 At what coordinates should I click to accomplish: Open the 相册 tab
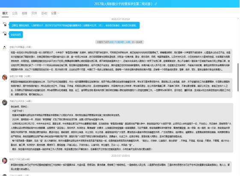tap(24, 13)
